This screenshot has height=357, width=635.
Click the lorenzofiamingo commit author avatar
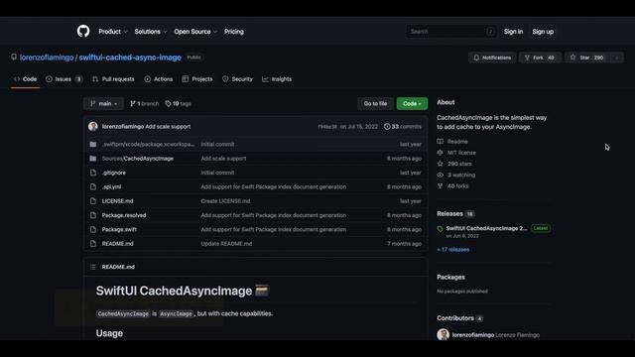[x=93, y=126]
